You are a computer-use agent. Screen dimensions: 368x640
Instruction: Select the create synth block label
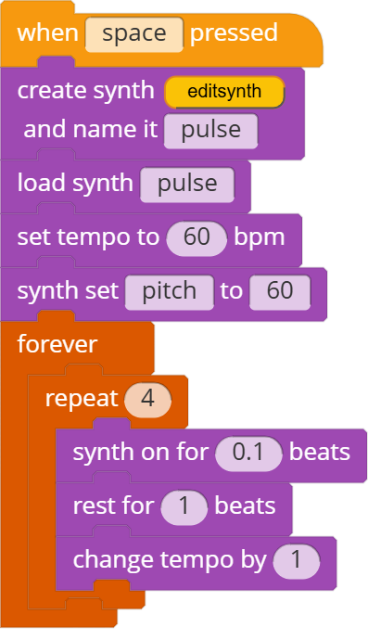pos(85,92)
